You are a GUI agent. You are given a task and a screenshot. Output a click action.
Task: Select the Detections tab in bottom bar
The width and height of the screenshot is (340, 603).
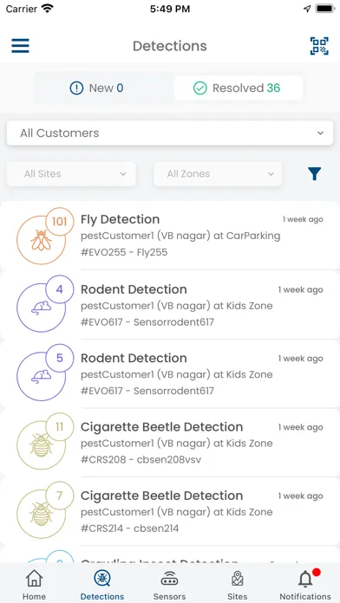(x=102, y=584)
